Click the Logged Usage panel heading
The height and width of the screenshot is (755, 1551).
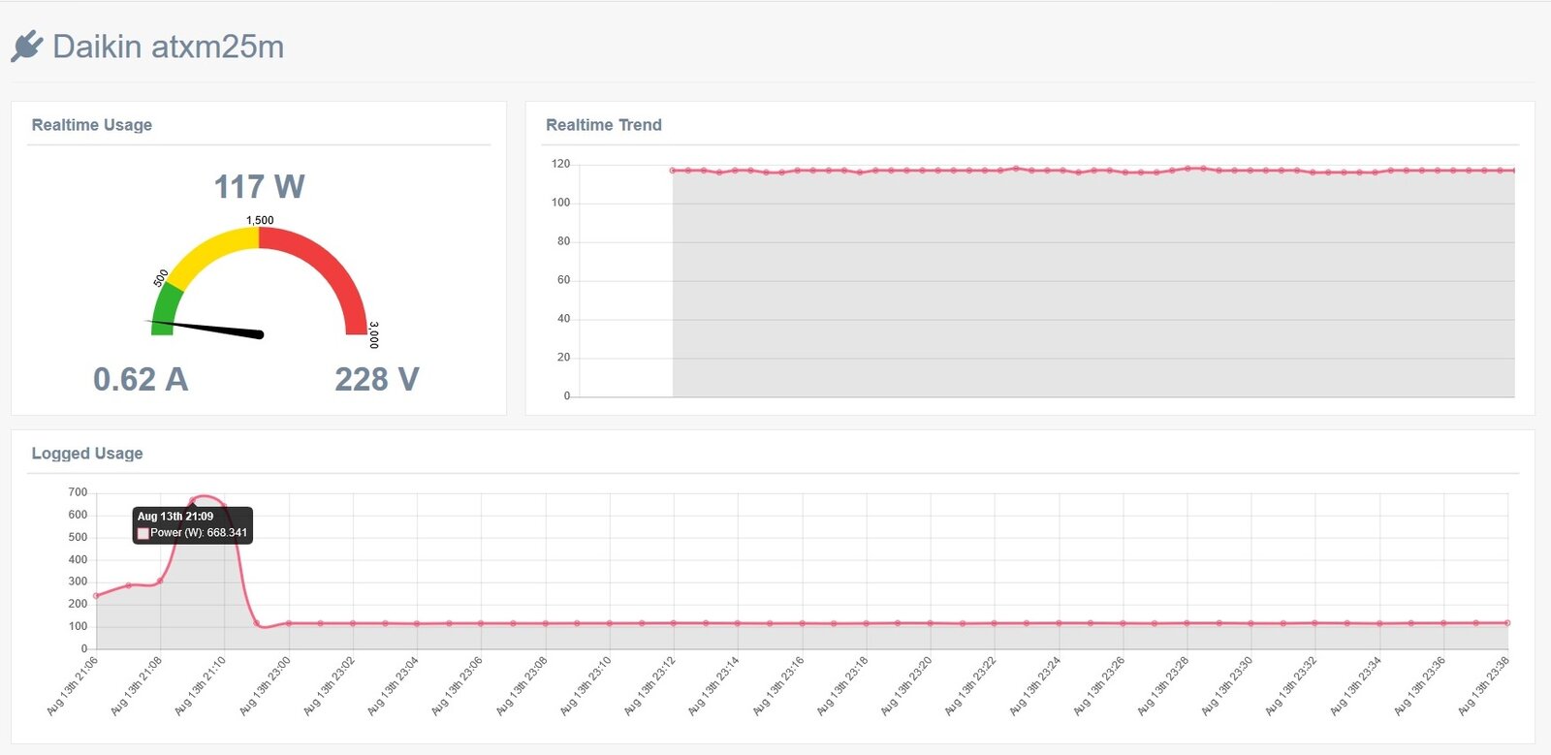click(87, 454)
